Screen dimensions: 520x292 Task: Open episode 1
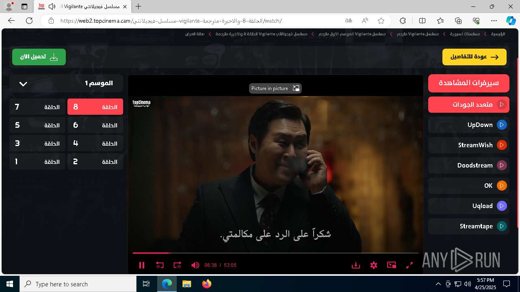[x=37, y=162]
